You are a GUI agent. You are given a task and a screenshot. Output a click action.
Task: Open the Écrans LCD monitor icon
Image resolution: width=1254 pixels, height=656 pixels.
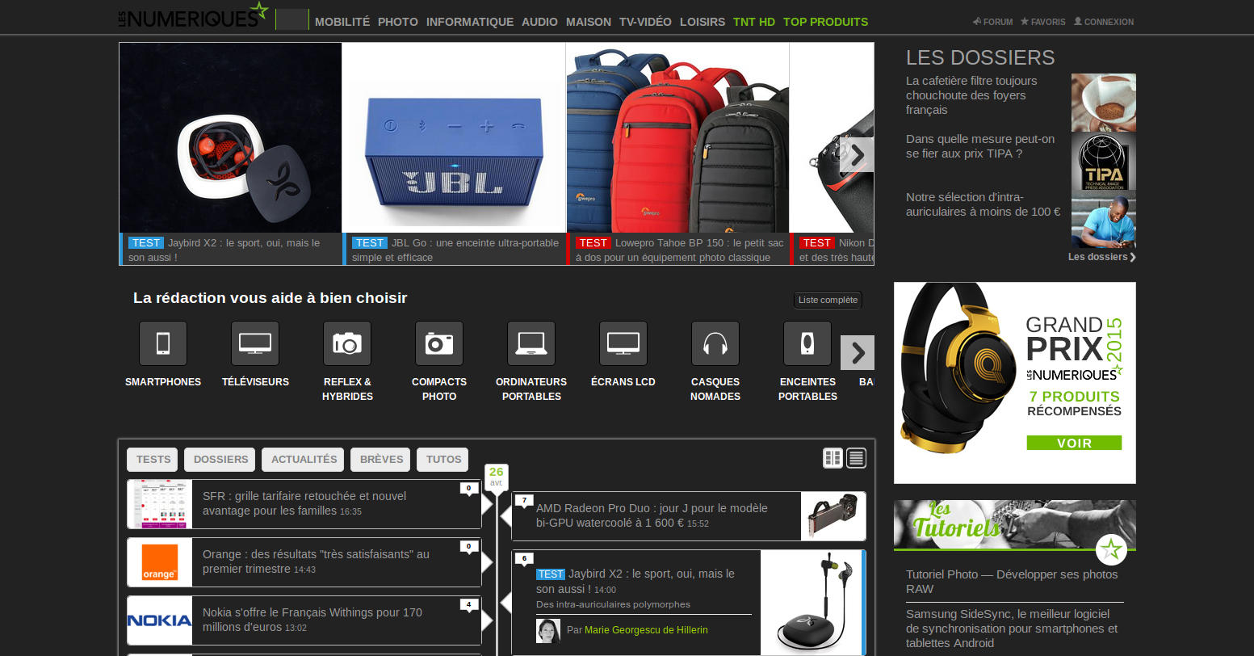click(623, 343)
